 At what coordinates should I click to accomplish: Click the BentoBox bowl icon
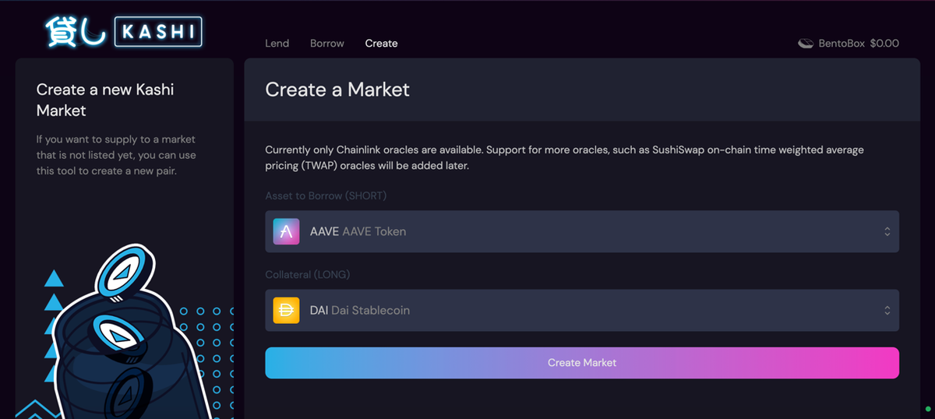pos(806,44)
